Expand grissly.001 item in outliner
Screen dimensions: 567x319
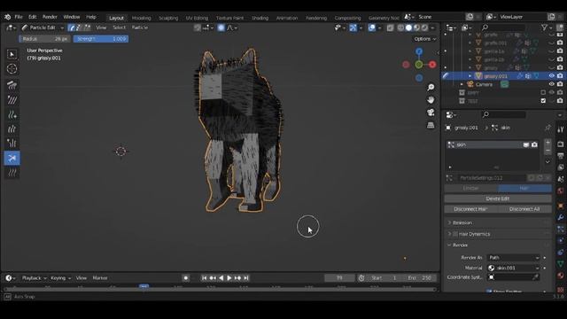470,76
